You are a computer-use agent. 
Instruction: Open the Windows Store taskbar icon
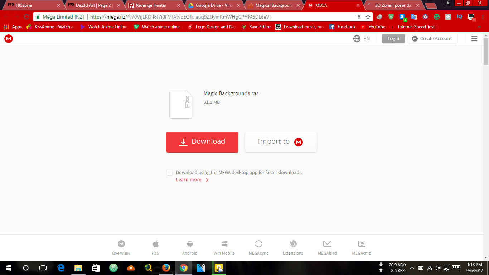[x=96, y=268]
